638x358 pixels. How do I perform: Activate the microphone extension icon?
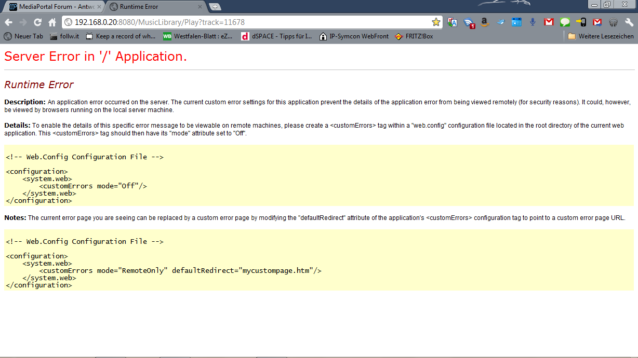tap(533, 22)
